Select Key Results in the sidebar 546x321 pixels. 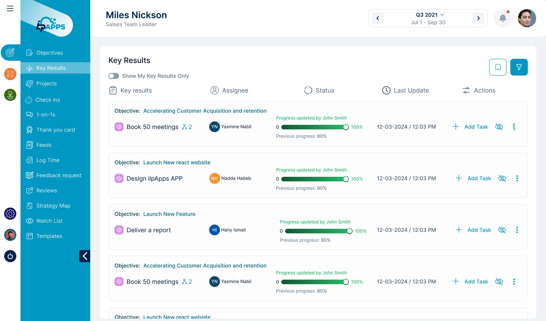[x=55, y=68]
